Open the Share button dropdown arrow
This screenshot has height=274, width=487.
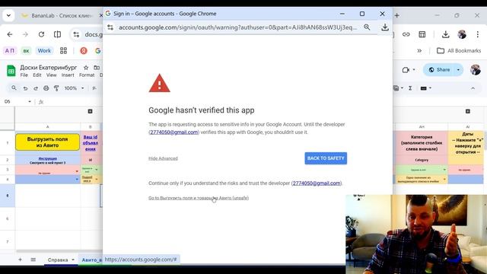point(458,70)
